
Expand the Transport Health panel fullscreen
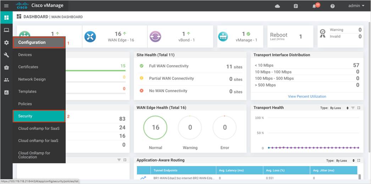tap(359, 108)
